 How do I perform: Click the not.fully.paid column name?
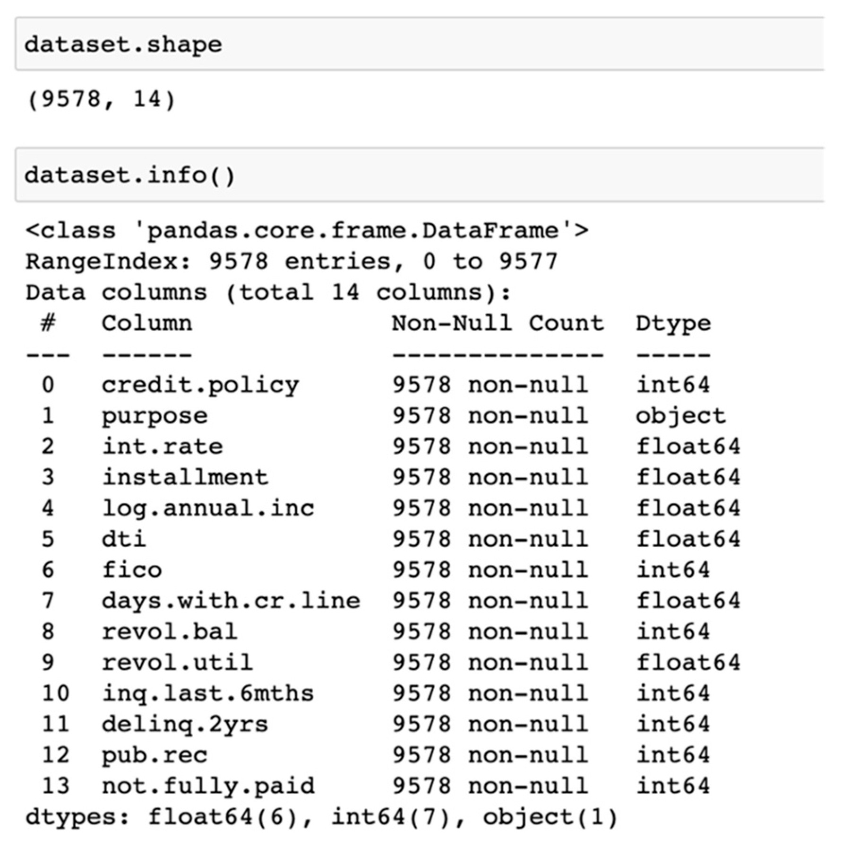point(208,786)
